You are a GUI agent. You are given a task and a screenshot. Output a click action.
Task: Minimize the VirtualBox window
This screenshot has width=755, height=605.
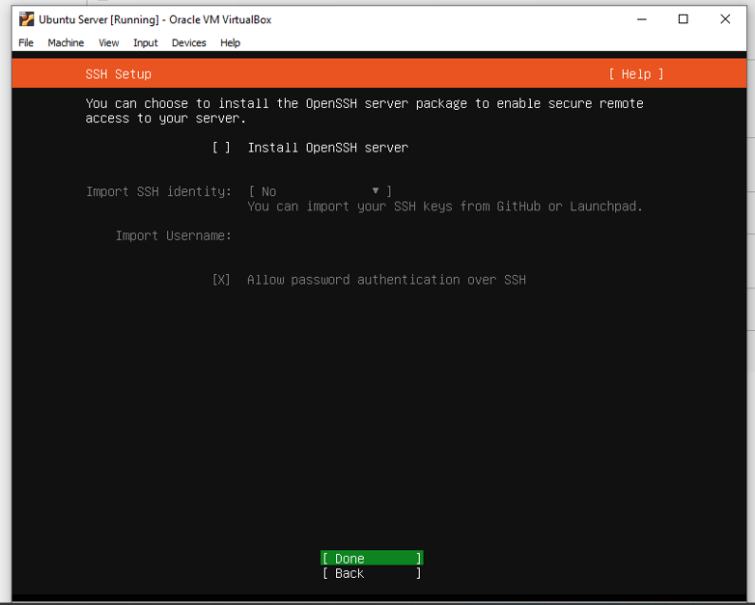639,19
